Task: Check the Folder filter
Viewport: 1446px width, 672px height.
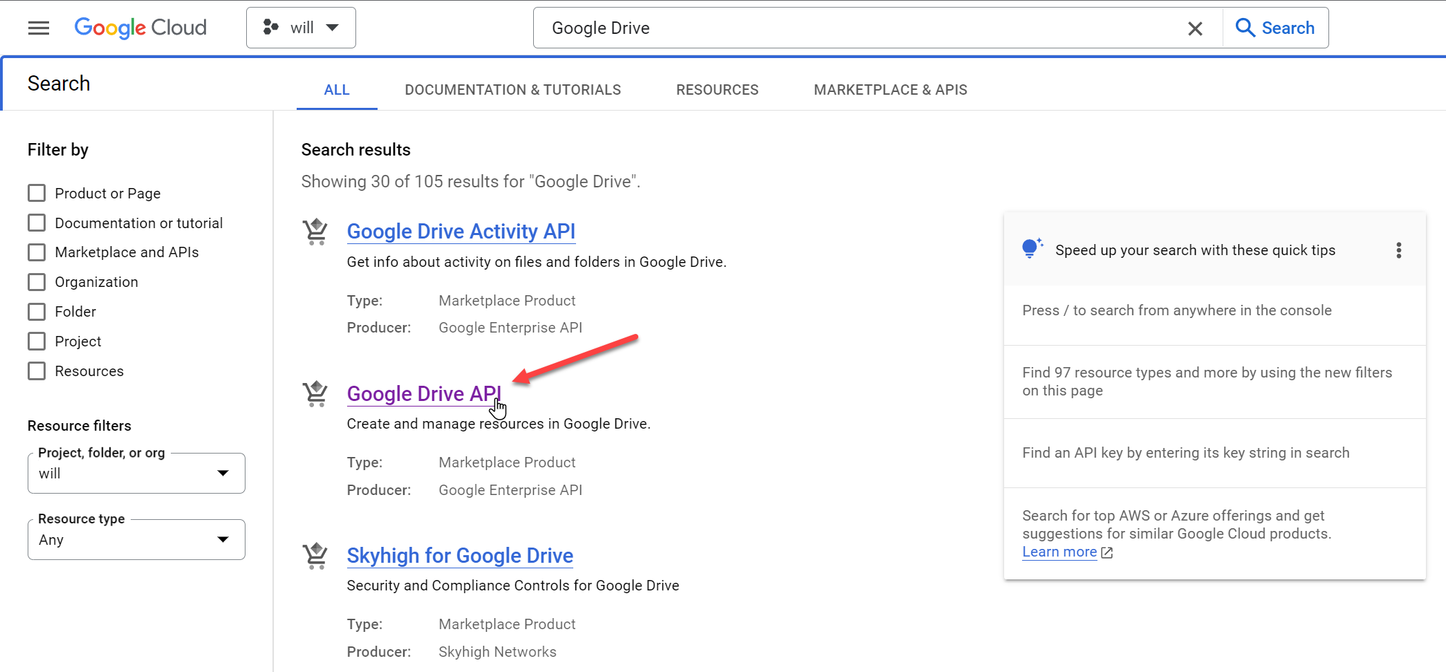Action: coord(37,312)
